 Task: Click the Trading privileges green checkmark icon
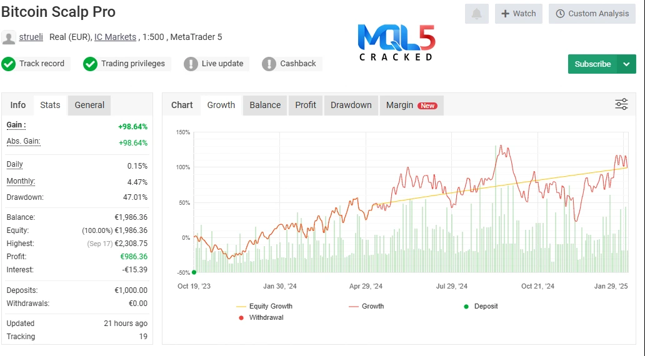[90, 64]
